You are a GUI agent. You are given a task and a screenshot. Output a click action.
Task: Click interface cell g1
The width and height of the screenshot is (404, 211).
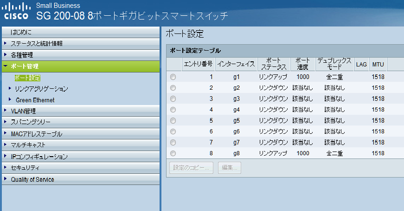click(x=236, y=77)
